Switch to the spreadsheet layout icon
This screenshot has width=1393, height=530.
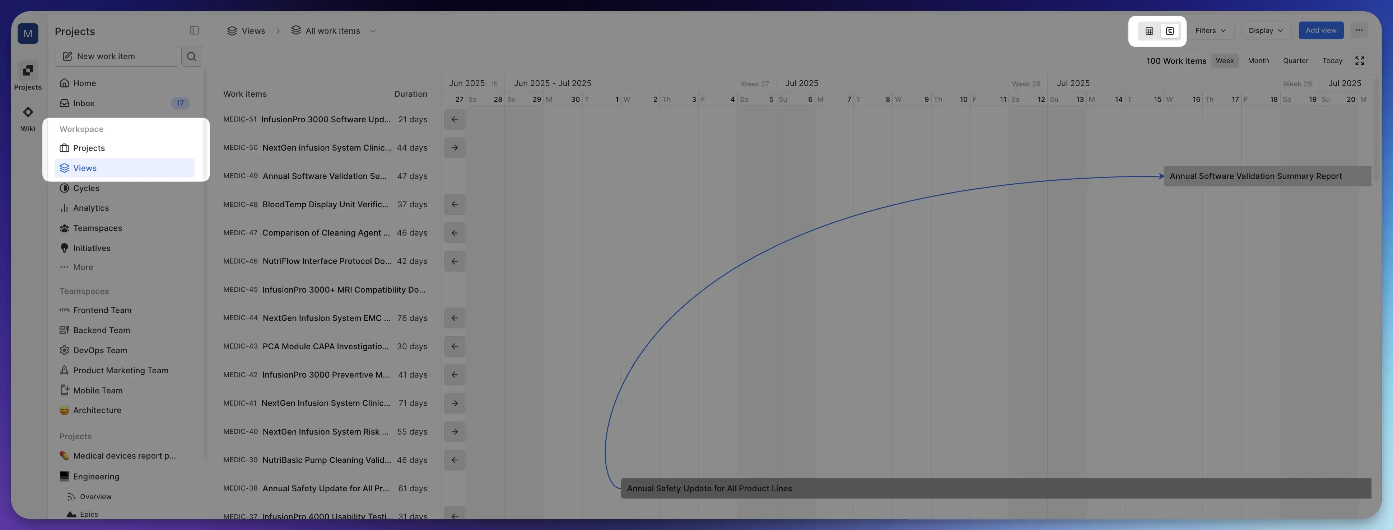click(x=1170, y=31)
